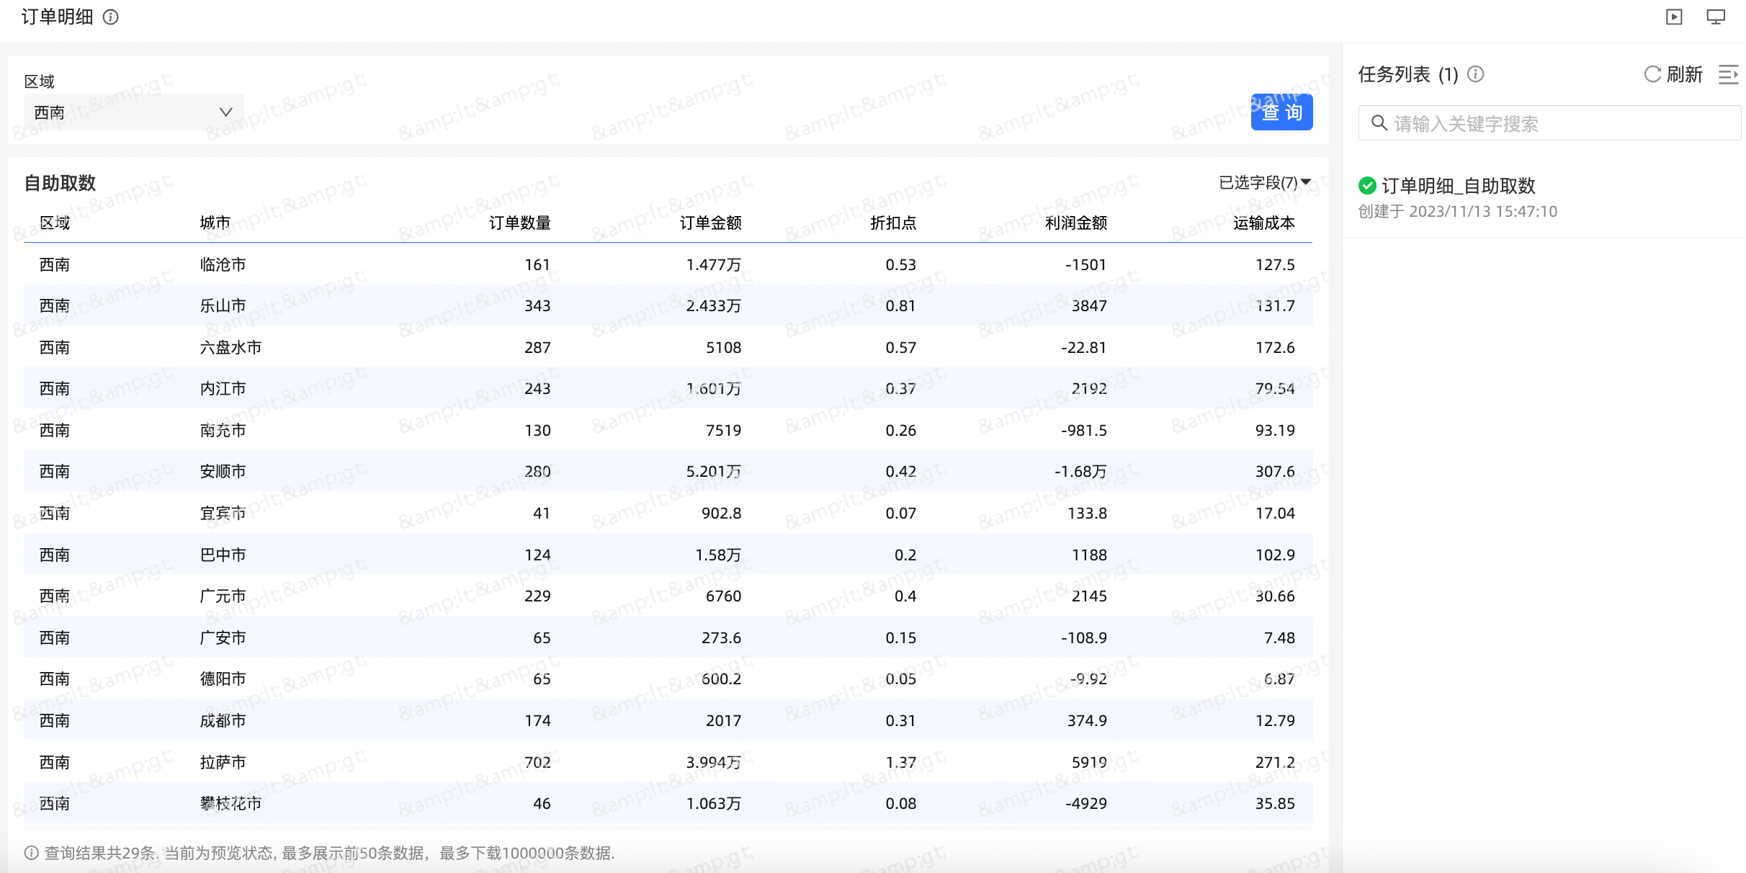Click the 自助取数 section title

61,183
